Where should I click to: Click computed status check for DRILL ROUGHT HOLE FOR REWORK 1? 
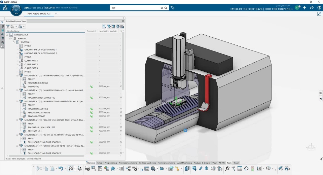91,142
